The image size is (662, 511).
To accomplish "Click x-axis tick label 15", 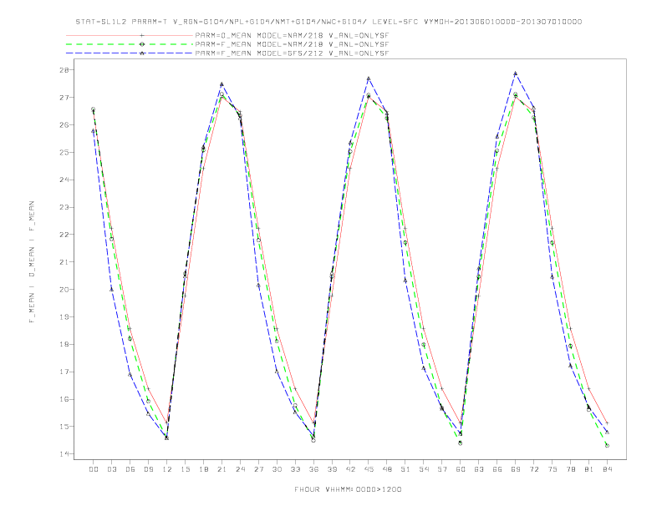I will coord(186,469).
